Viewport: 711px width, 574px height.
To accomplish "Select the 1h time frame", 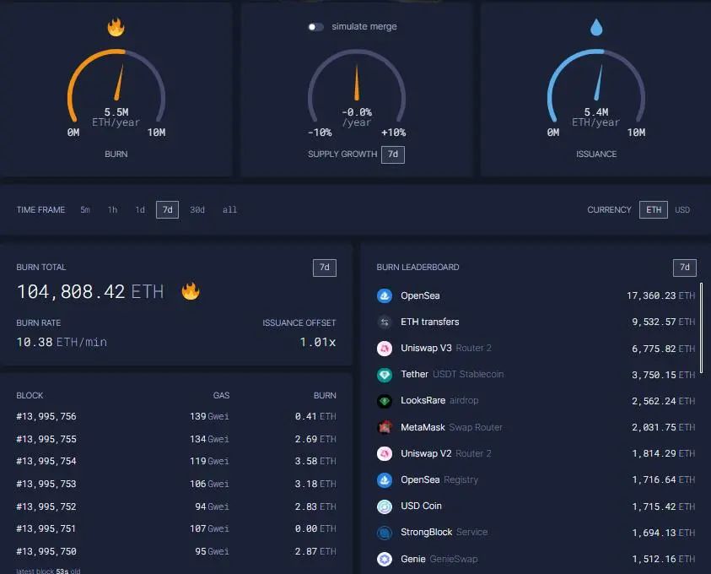I will click(x=112, y=209).
